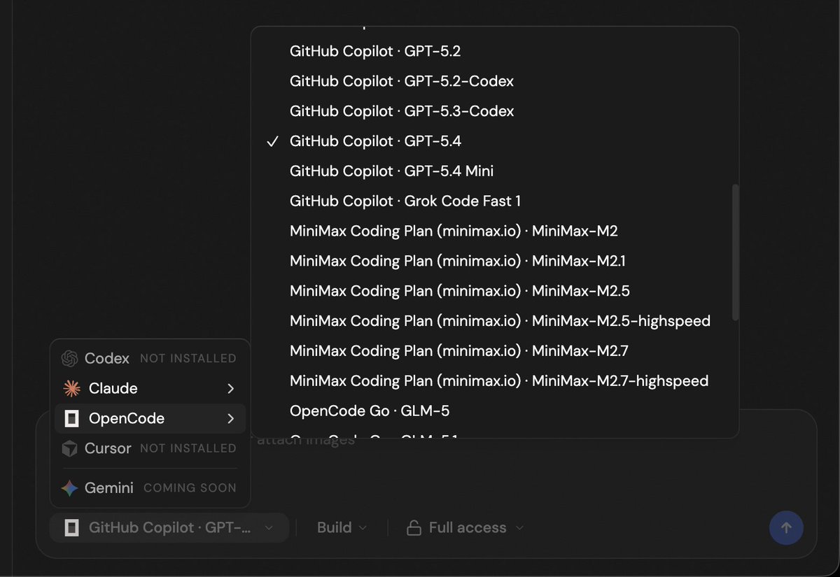This screenshot has height=577, width=840.
Task: Open the Build mode dropdown
Action: [342, 527]
